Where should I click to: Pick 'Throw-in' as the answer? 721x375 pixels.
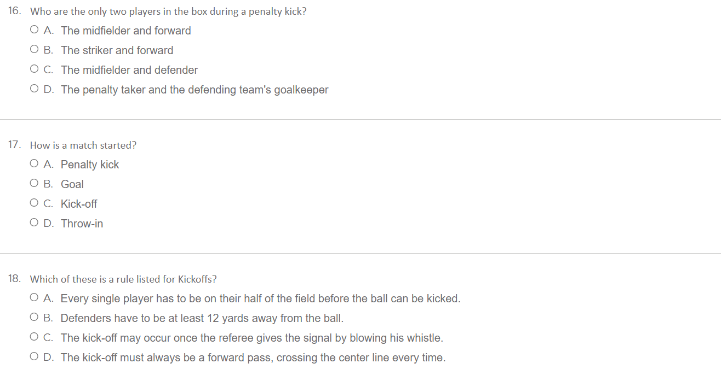click(x=35, y=224)
